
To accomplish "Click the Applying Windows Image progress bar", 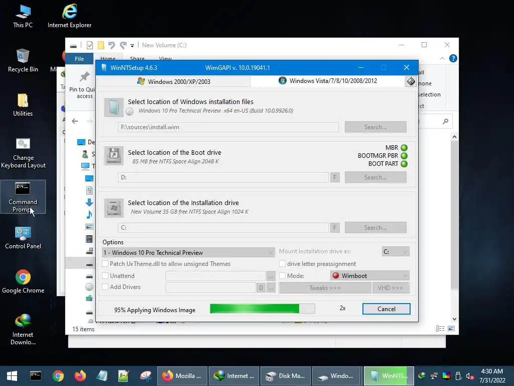I will (x=262, y=309).
